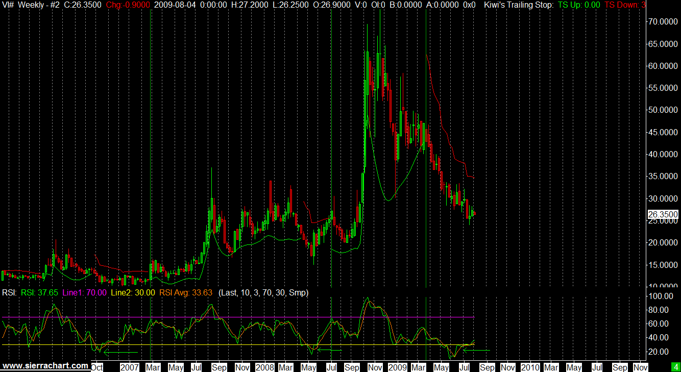Click the 65.0000 price scale label
681x372 pixels.
[x=663, y=44]
